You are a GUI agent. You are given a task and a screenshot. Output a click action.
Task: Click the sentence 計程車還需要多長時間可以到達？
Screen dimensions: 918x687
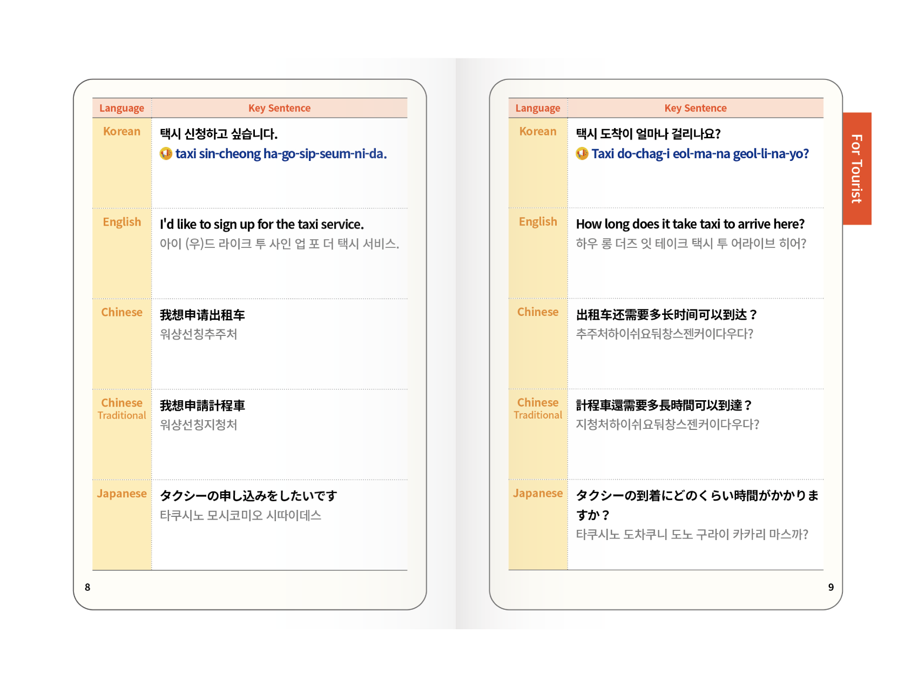click(x=664, y=406)
